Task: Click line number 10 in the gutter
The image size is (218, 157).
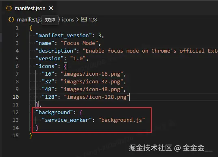Action: 15,97
